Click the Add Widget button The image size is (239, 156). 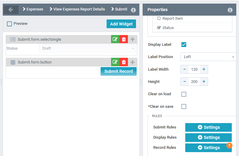pos(121,24)
